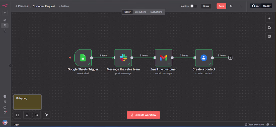276x127 pixels.
Task: Click Google Sheets Trigger output handle
Action: [x=92, y=58]
